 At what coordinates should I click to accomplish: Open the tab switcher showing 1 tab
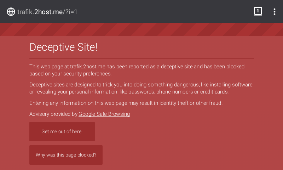pos(258,11)
